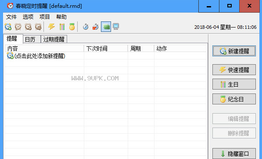The width and height of the screenshot is (262, 159).
Task: Click the row (点击此处添加新提醒)
Action: point(106,56)
